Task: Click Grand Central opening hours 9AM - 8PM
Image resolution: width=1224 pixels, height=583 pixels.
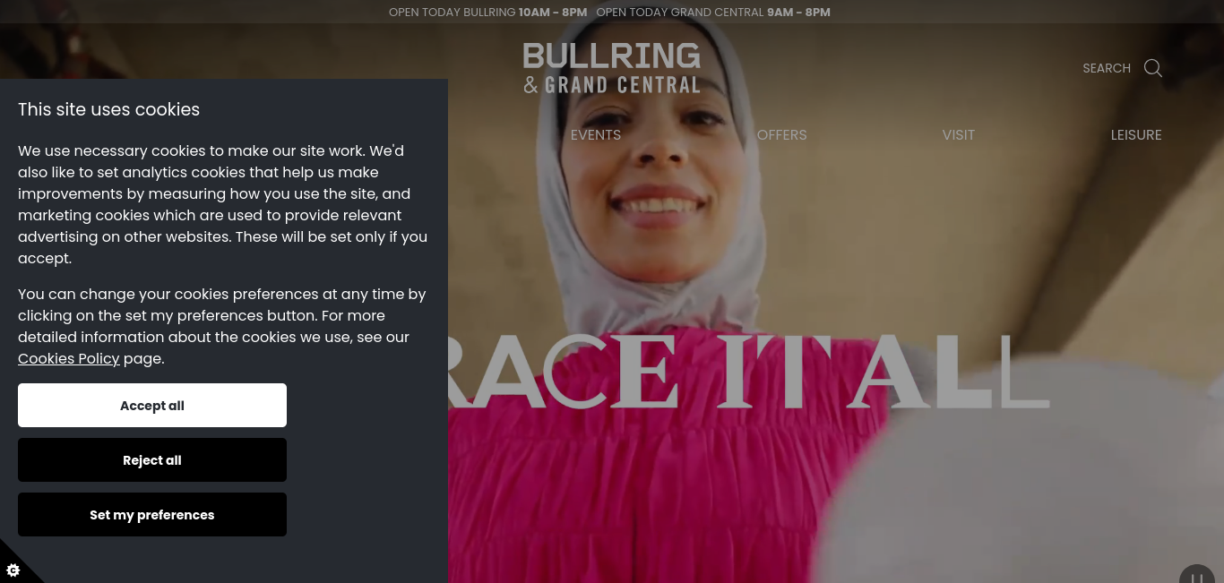Action: point(798,13)
